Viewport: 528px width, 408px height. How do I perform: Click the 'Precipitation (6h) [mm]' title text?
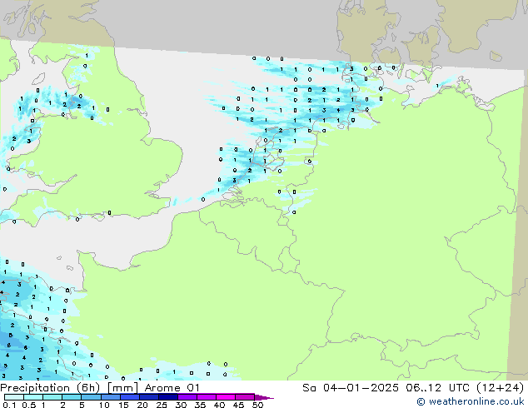[69, 388]
